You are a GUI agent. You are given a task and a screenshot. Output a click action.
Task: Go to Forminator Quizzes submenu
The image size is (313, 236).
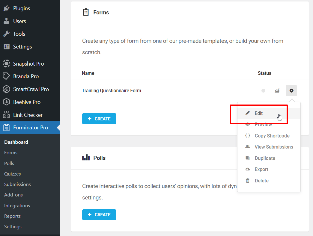pyautogui.click(x=12, y=174)
